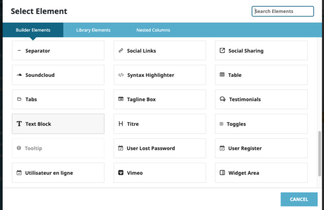Select the Text Block T icon
This screenshot has width=324, height=210.
click(19, 124)
